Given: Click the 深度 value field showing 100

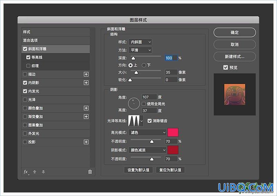Looking at the screenshot, I should [171, 58].
